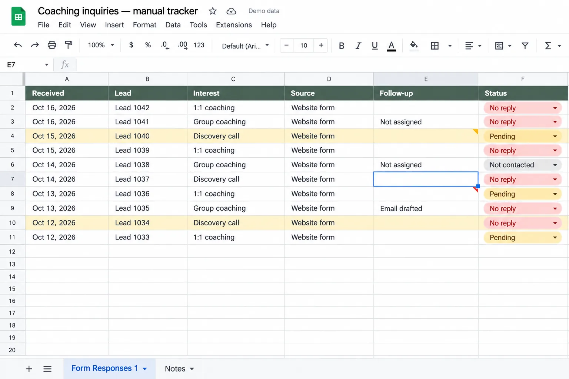Format as currency with dollar icon
This screenshot has width=569, height=379.
[x=131, y=45]
